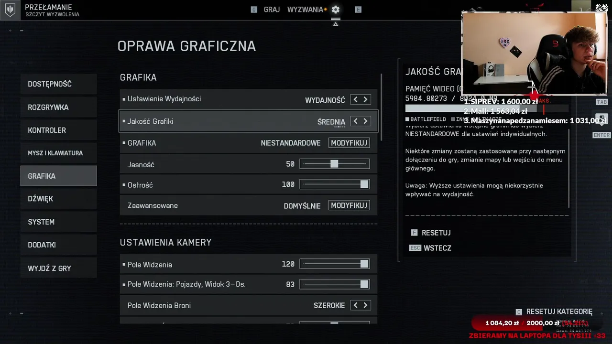Screen dimensions: 612x344
Task: Select DODATKI settings category
Action: [x=58, y=245]
